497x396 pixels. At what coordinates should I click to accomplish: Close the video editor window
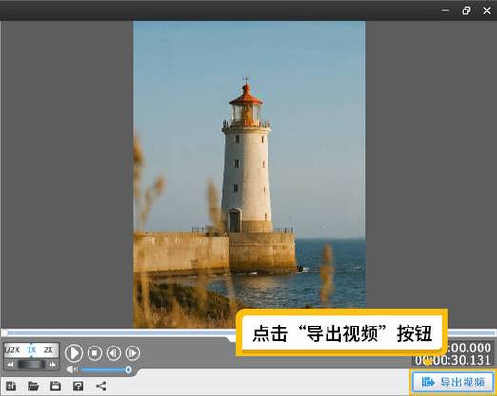[487, 10]
